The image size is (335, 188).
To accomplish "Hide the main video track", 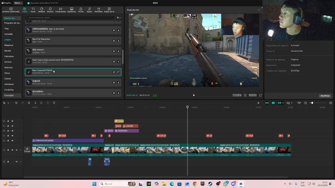I will tap(12, 150).
